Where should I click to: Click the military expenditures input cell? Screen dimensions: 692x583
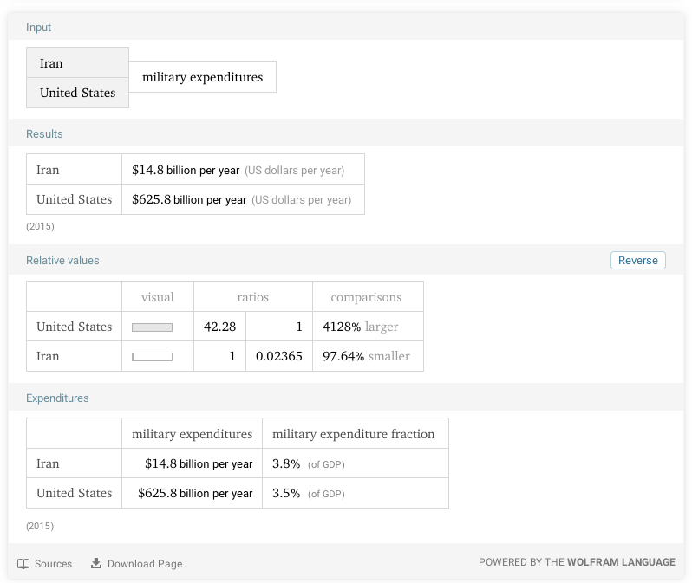click(x=203, y=77)
